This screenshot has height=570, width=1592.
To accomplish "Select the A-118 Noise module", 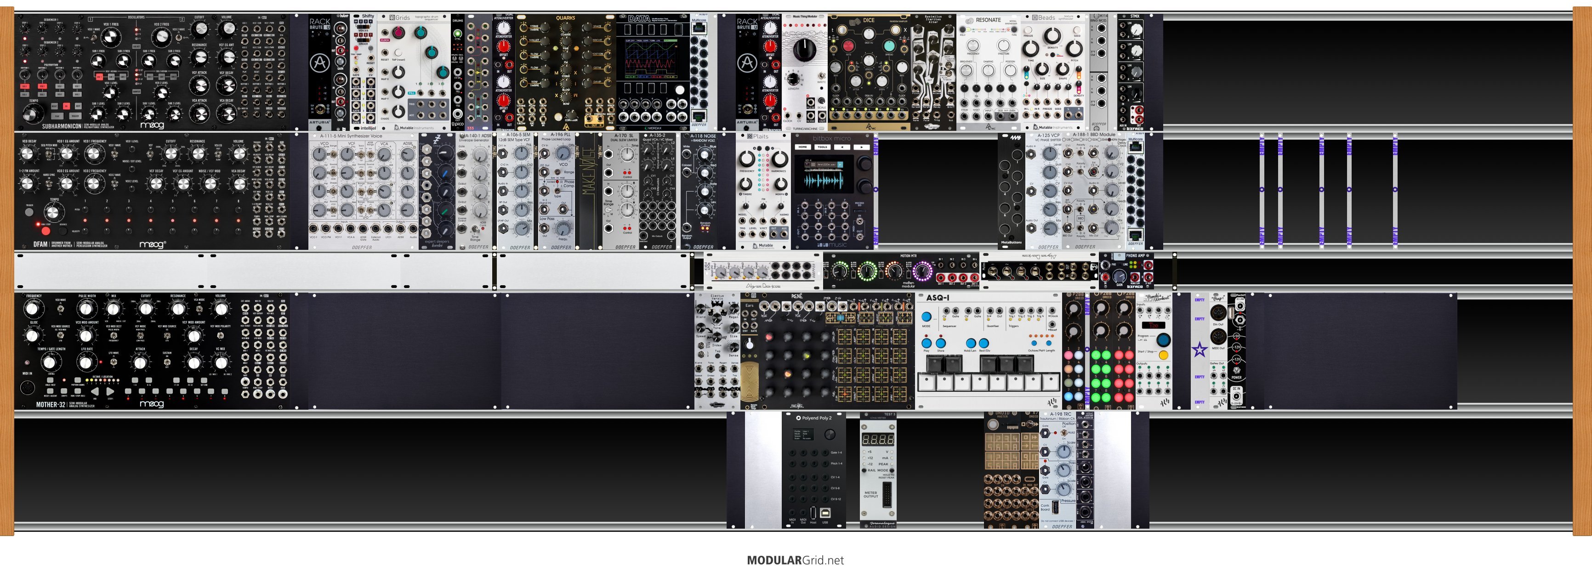I will 699,192.
